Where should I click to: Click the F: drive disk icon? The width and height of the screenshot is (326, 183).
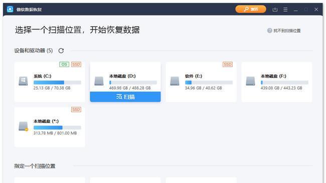click(250, 81)
